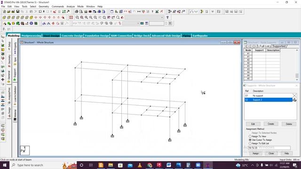Open File Explorer from taskbar

coord(111,165)
